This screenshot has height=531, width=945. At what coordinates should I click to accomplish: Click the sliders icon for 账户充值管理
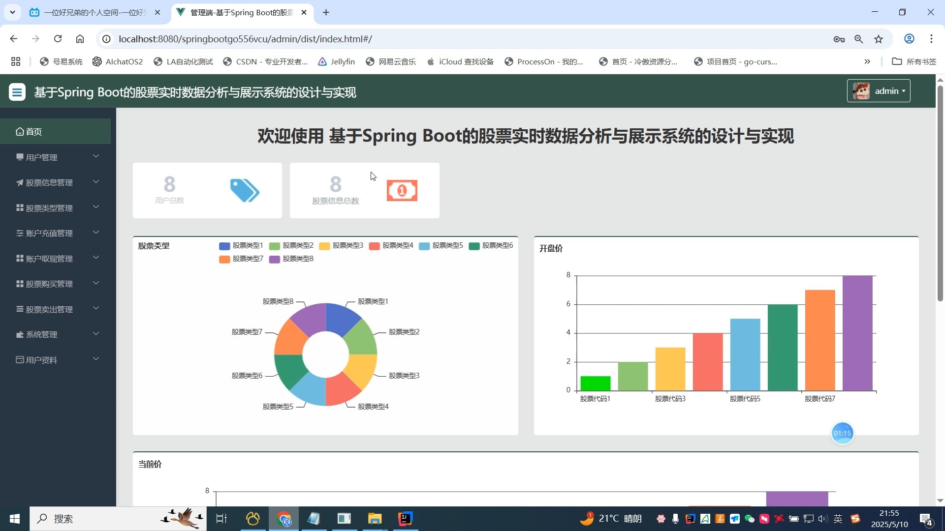click(x=20, y=233)
